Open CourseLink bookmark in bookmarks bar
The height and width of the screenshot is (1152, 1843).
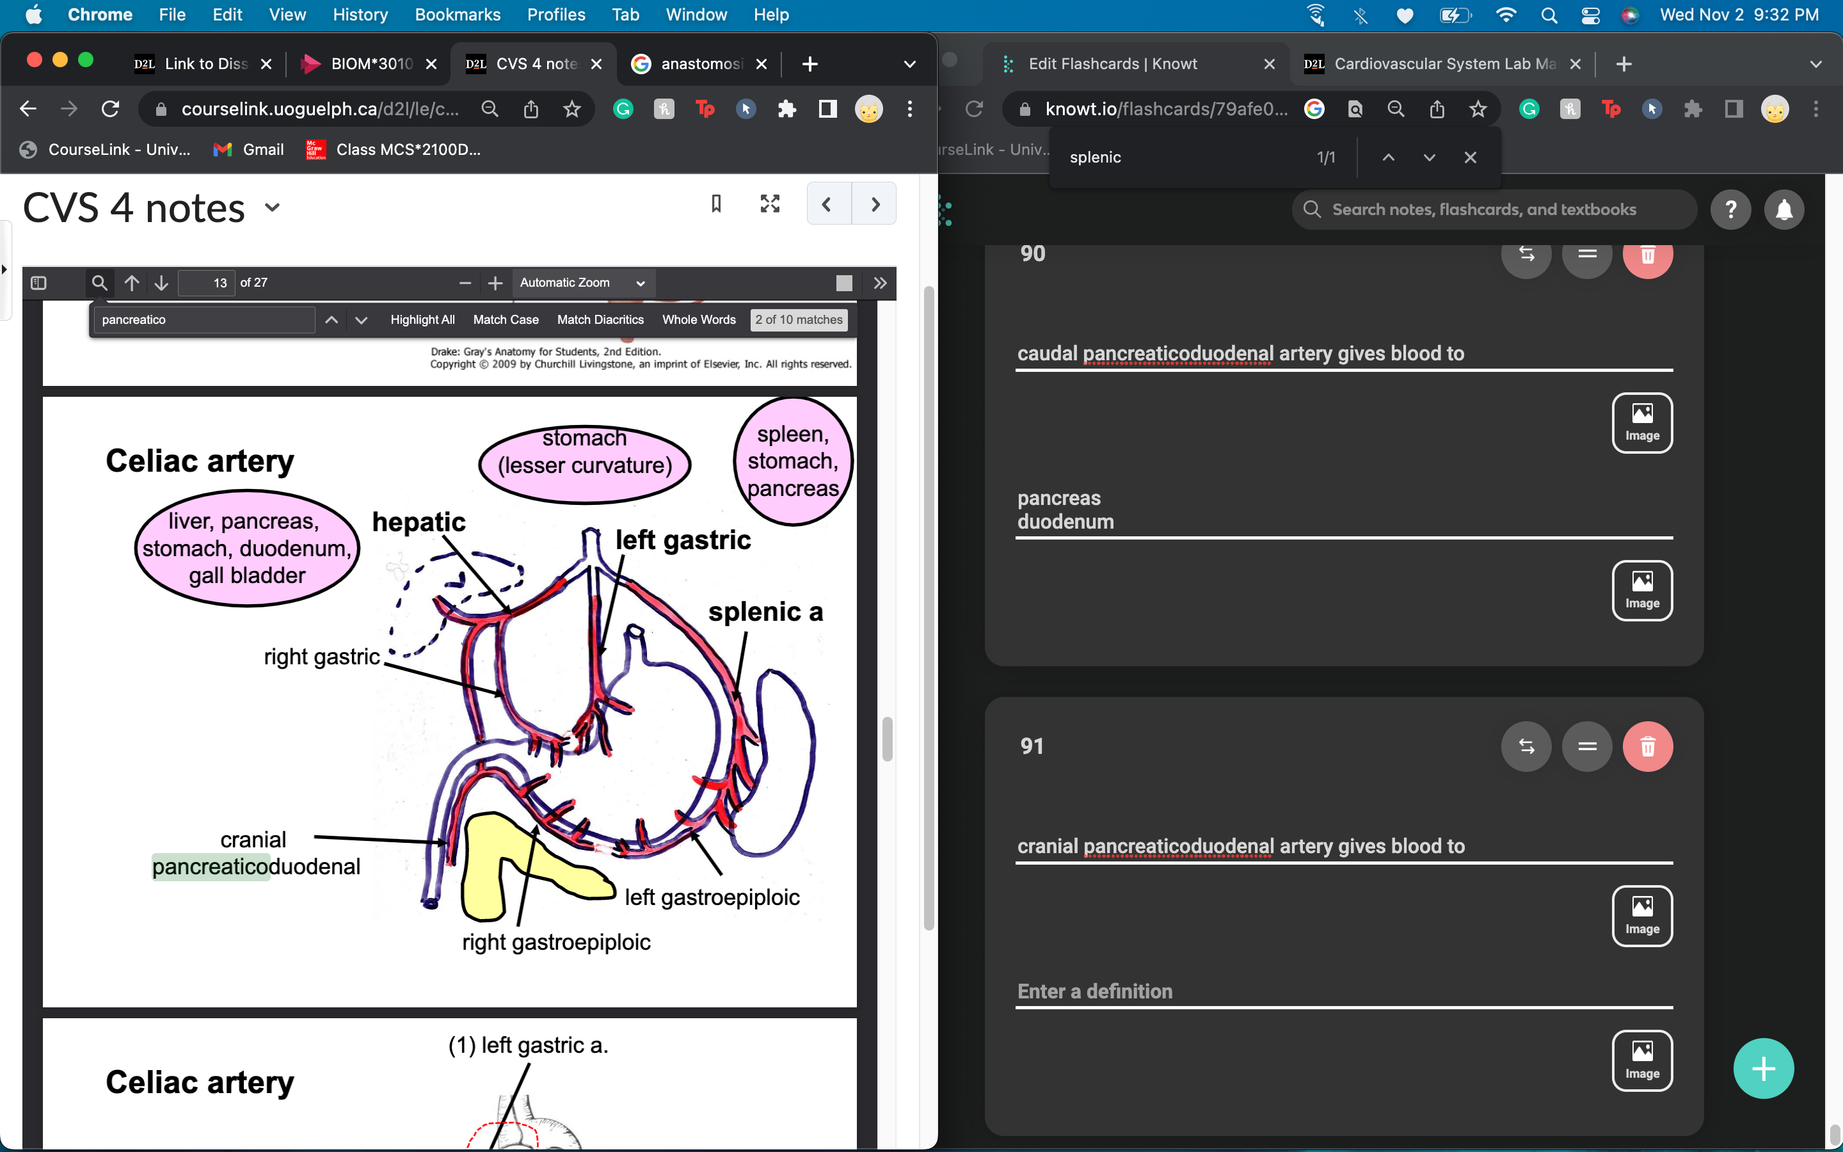(104, 149)
